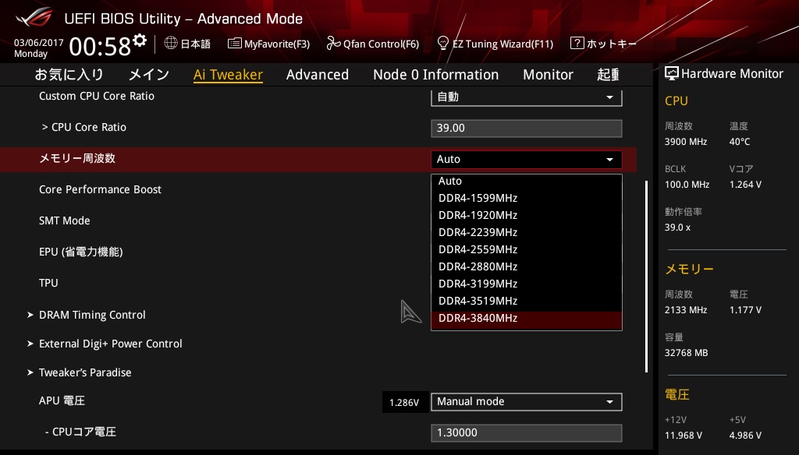The height and width of the screenshot is (455, 799).
Task: Click the MyFavorite list icon
Action: [234, 44]
